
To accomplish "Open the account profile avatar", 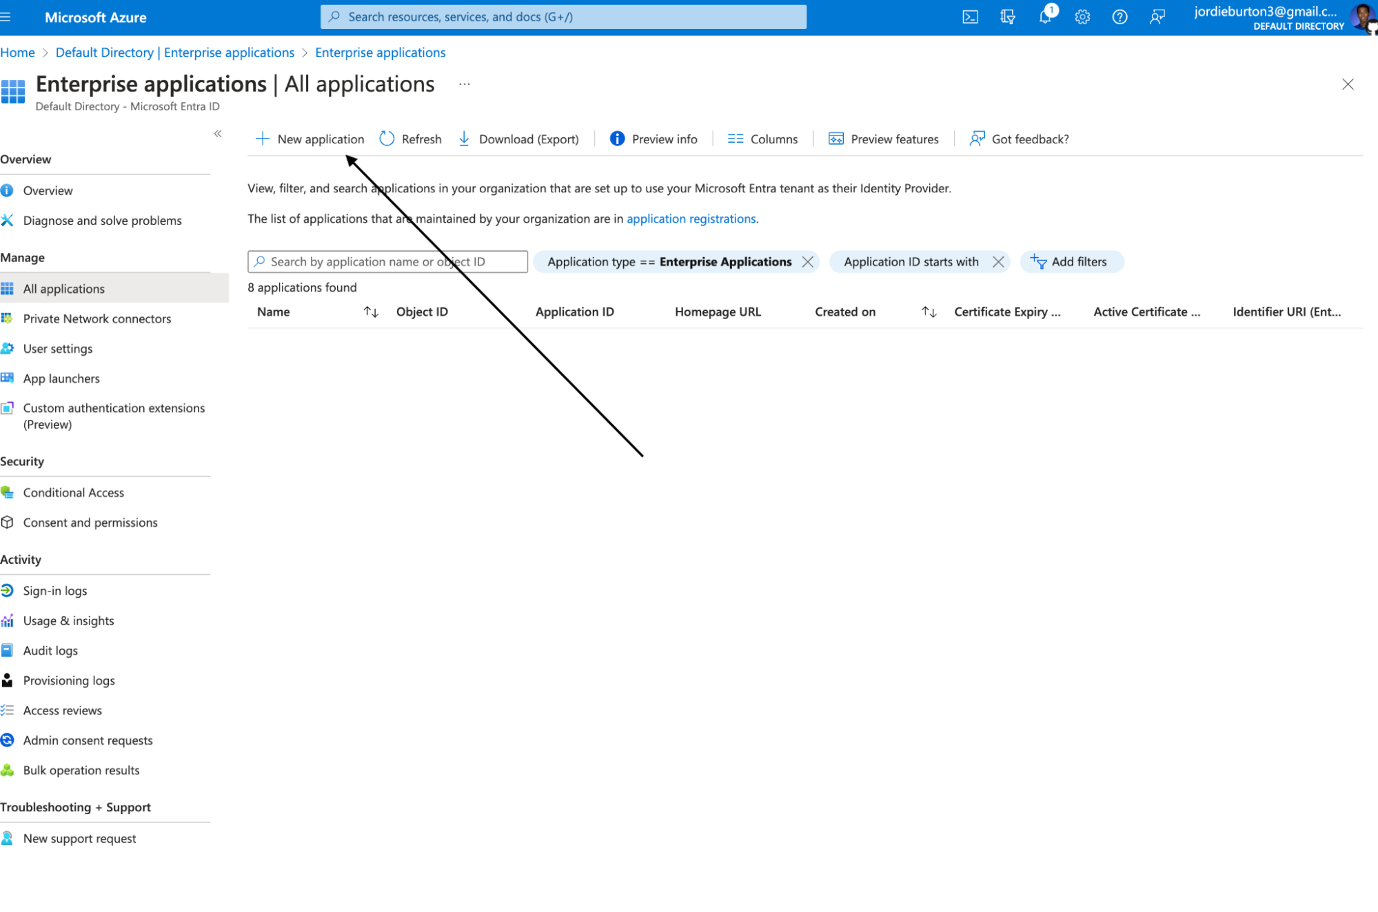I will click(1363, 17).
